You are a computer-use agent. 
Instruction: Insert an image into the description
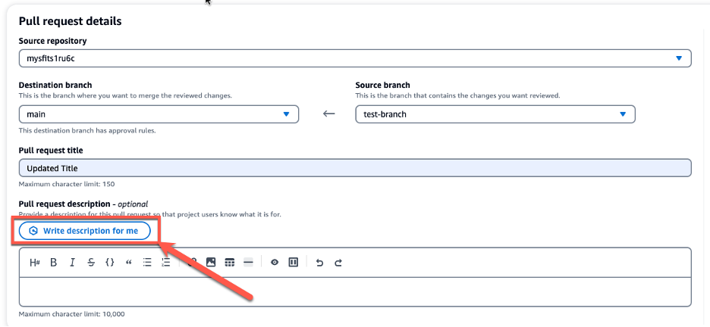(x=211, y=263)
